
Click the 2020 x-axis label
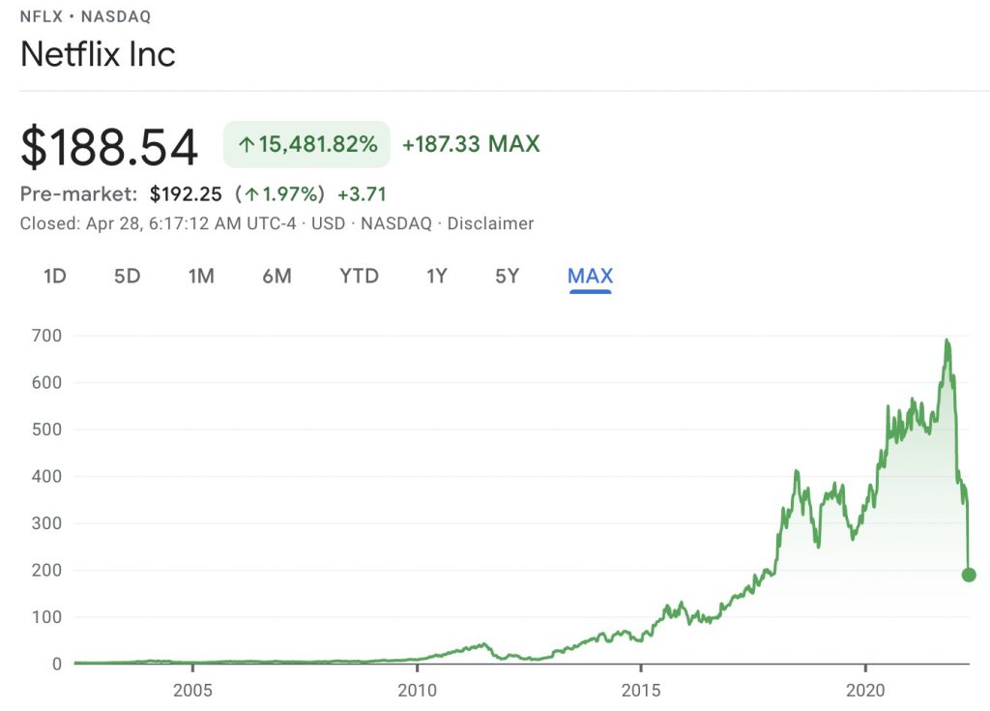coord(864,692)
